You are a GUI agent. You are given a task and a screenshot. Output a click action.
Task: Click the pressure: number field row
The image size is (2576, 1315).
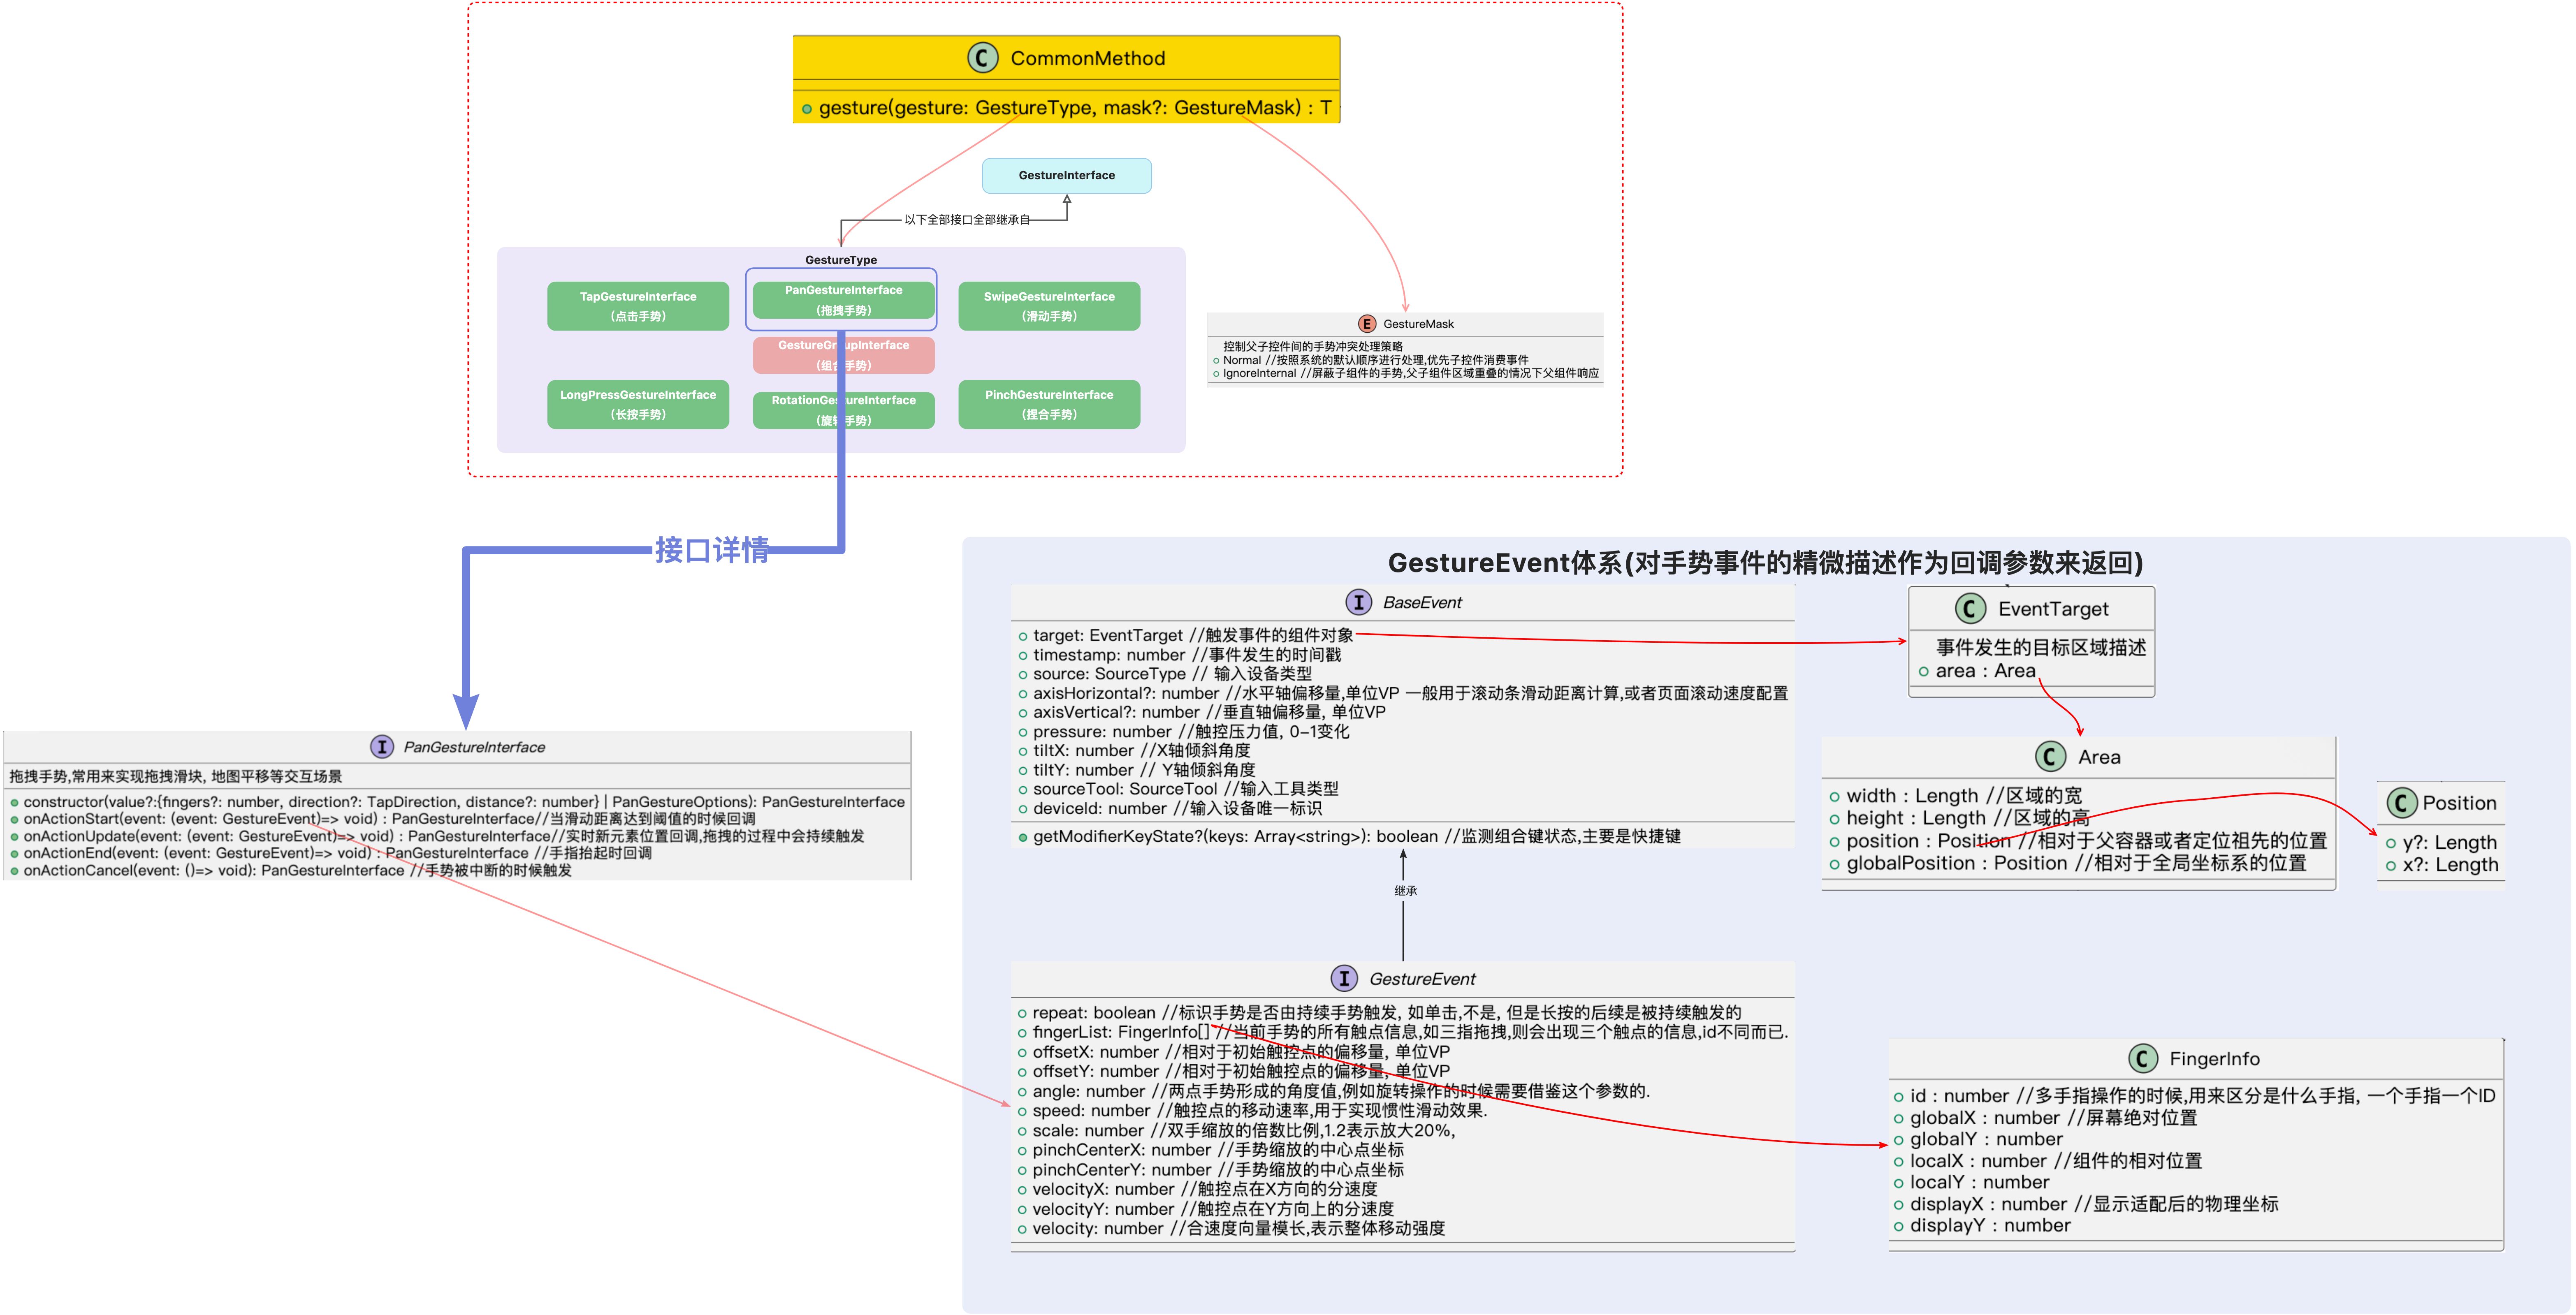click(x=1184, y=731)
